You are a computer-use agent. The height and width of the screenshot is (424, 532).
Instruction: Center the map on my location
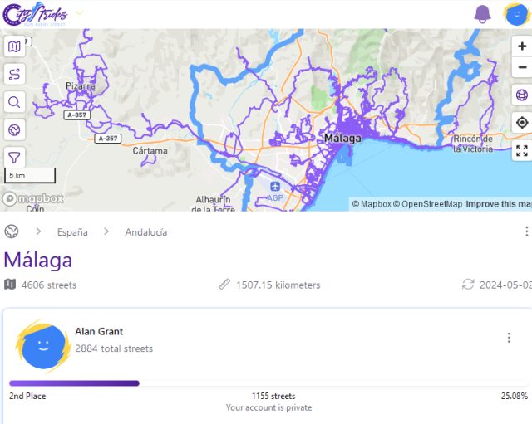point(522,123)
